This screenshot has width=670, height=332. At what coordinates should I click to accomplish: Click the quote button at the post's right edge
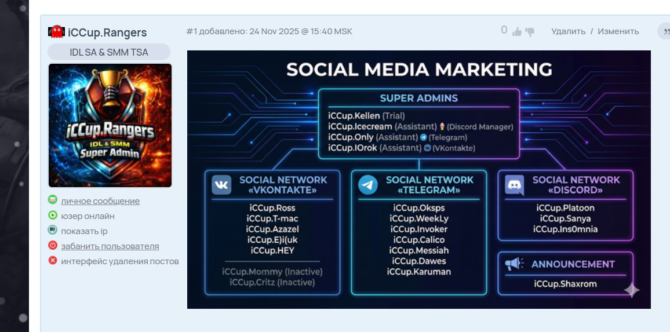[664, 31]
